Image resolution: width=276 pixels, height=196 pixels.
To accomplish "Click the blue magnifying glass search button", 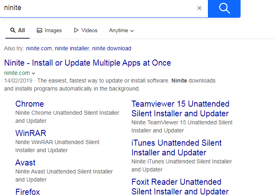I will [x=224, y=8].
